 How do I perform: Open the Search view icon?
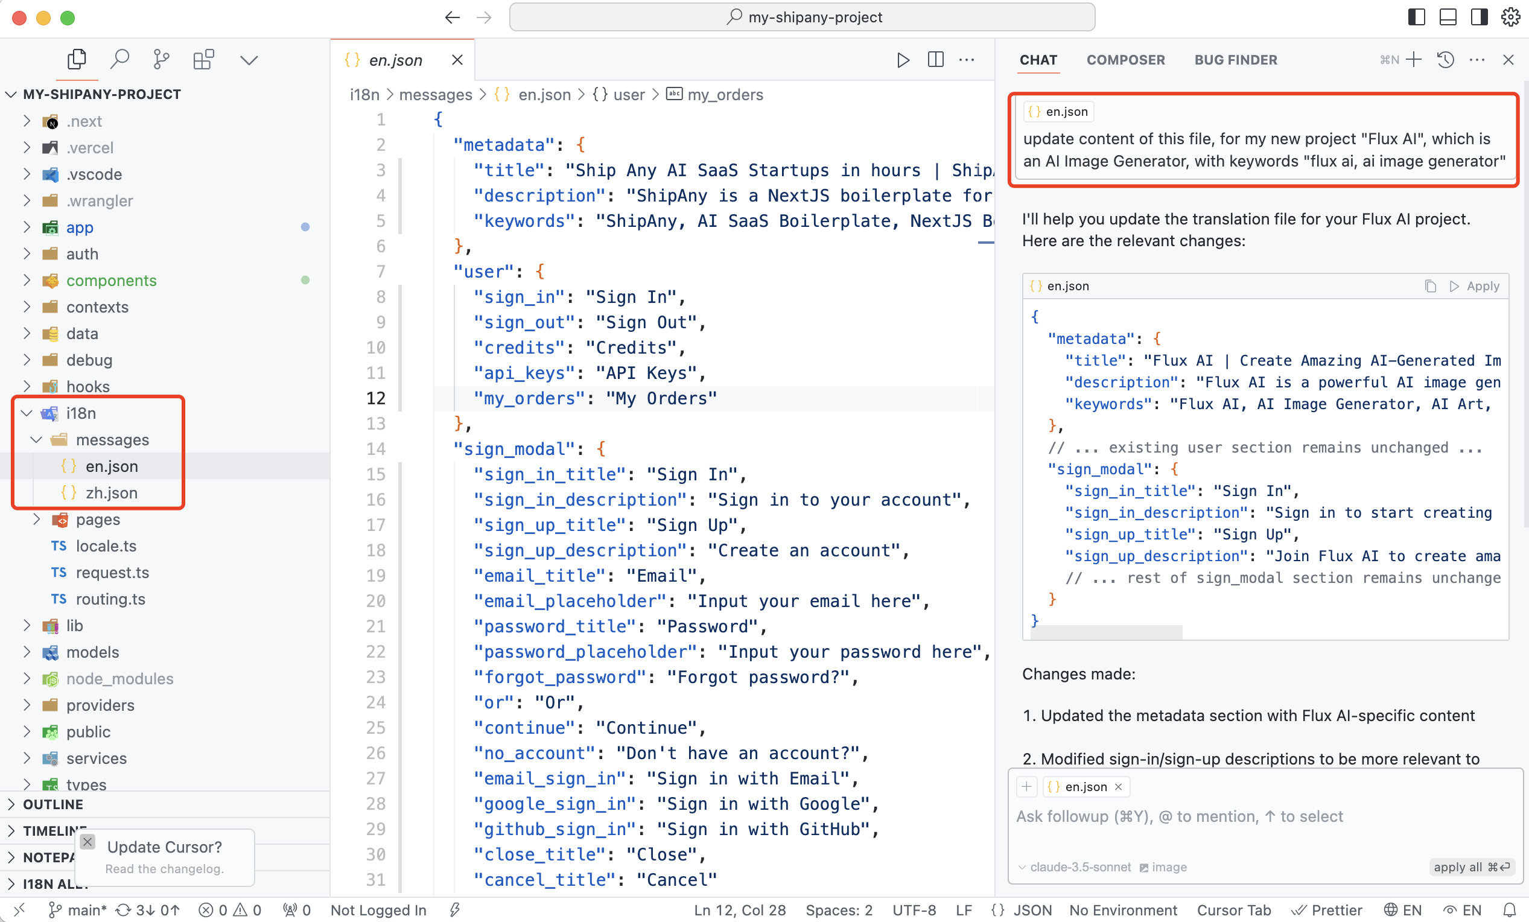[x=119, y=60]
